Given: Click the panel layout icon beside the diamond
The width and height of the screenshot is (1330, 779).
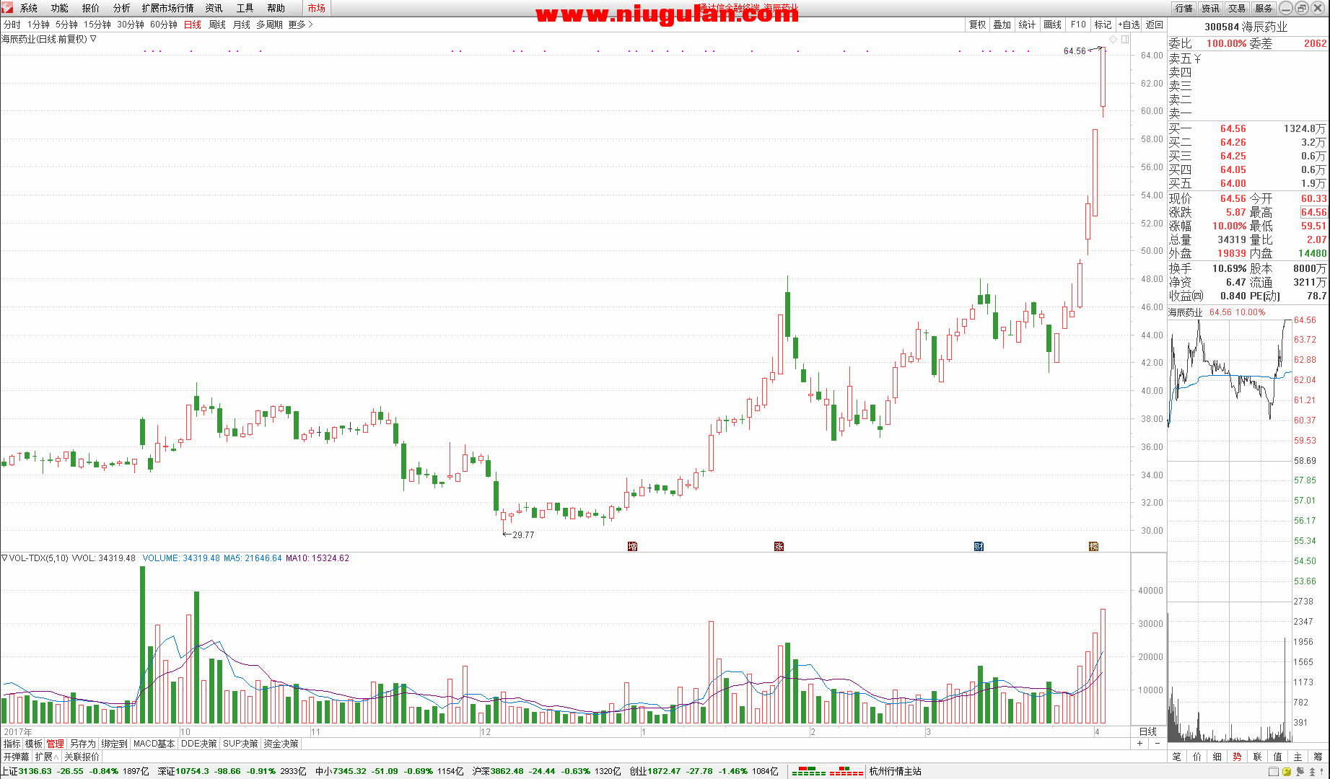Looking at the screenshot, I should [x=1125, y=40].
